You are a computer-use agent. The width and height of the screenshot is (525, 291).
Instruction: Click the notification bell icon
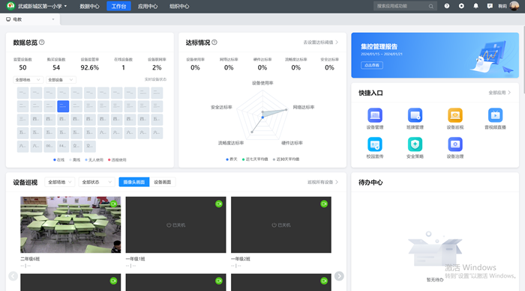tap(475, 6)
